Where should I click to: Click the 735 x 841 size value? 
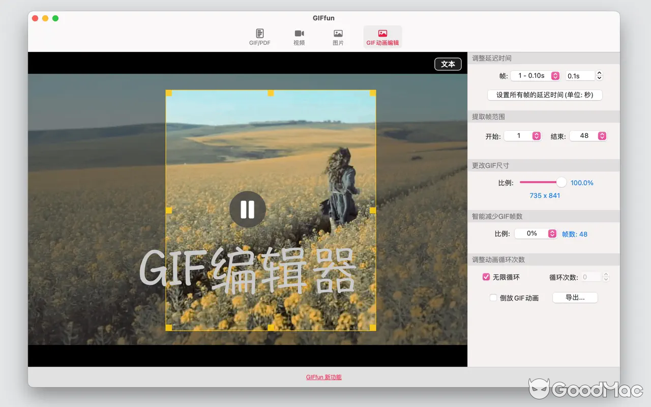tap(545, 195)
